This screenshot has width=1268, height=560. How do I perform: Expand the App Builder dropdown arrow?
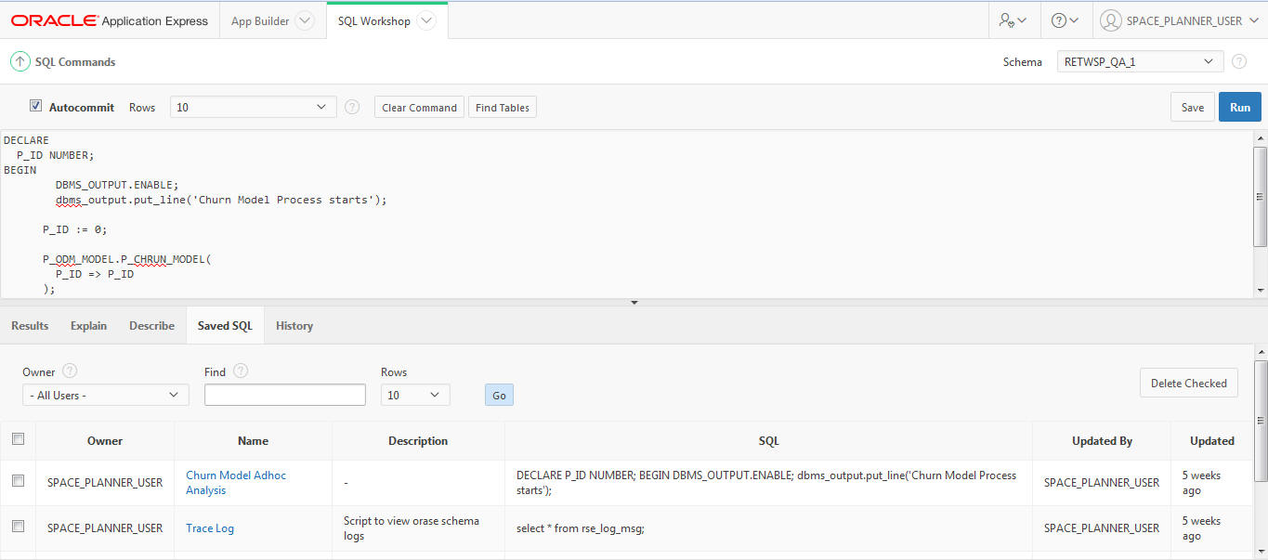tap(304, 20)
